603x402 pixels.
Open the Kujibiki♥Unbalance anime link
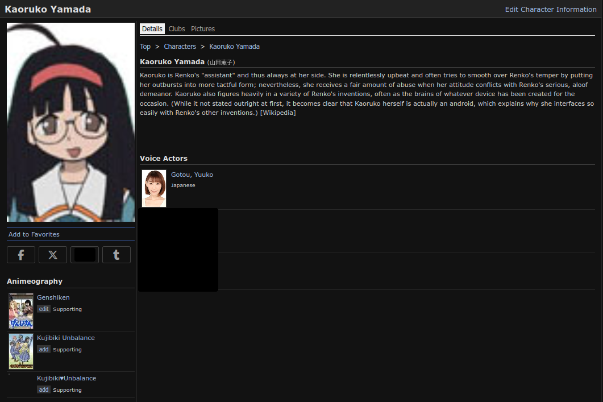pyautogui.click(x=66, y=378)
